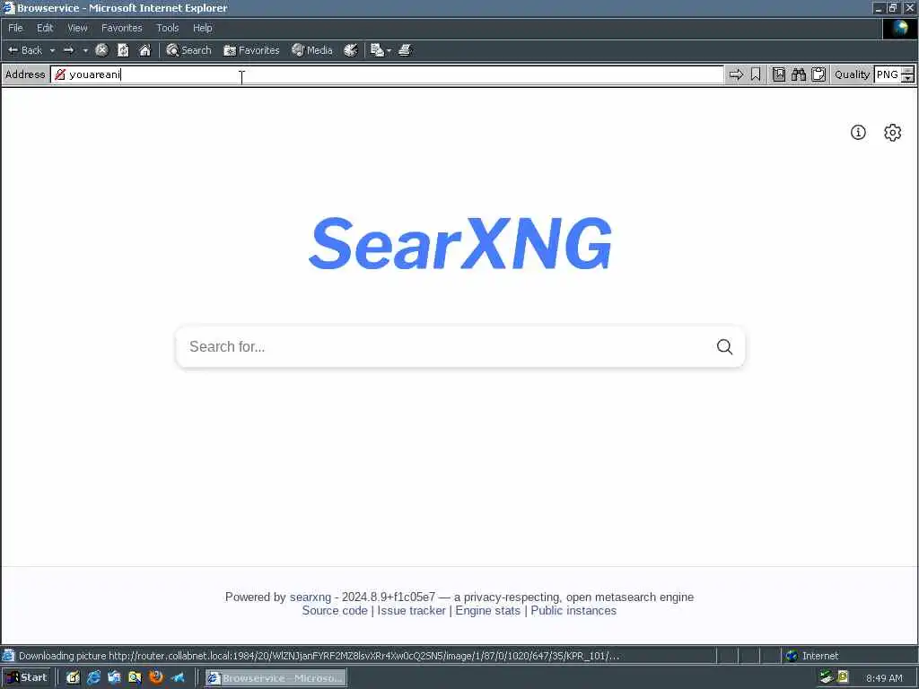Viewport: 919px width, 689px height.
Task: Click the magnifier search submit icon
Action: (x=724, y=347)
